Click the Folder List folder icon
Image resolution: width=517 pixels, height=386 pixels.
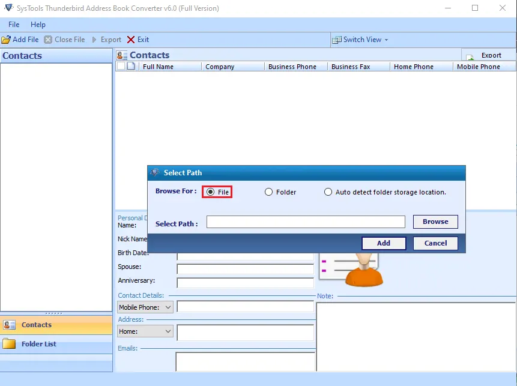tap(9, 344)
